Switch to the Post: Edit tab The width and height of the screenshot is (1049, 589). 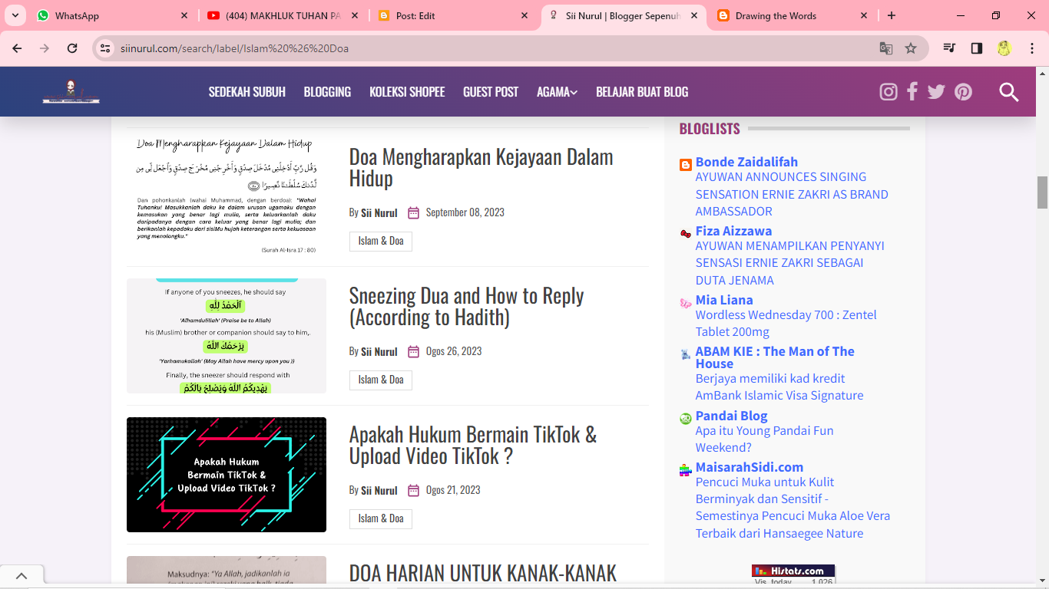453,15
